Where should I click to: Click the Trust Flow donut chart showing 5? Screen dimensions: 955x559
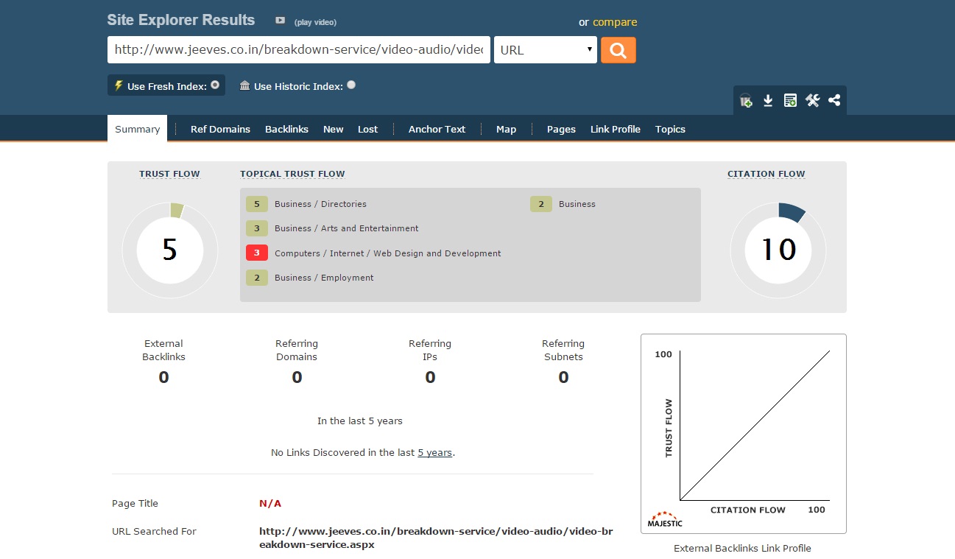[x=169, y=250]
